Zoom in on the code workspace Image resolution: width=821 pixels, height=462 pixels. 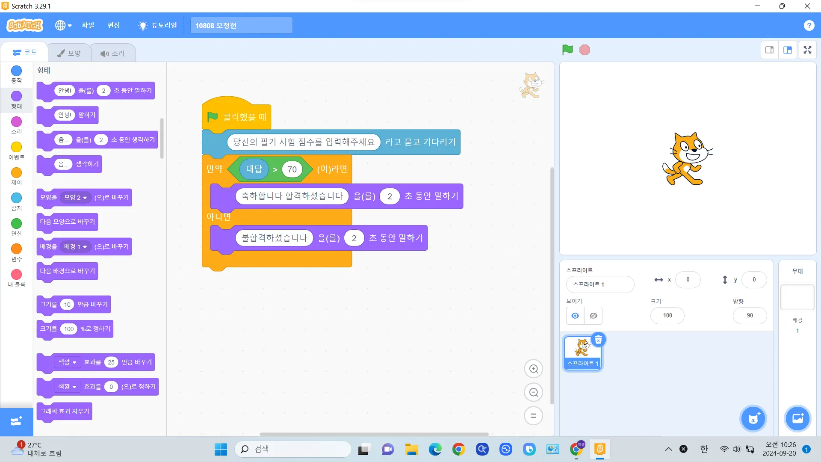point(533,369)
